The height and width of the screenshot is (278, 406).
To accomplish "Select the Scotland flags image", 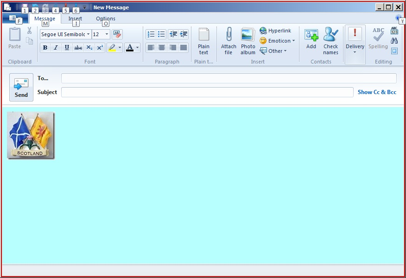I will (31, 135).
